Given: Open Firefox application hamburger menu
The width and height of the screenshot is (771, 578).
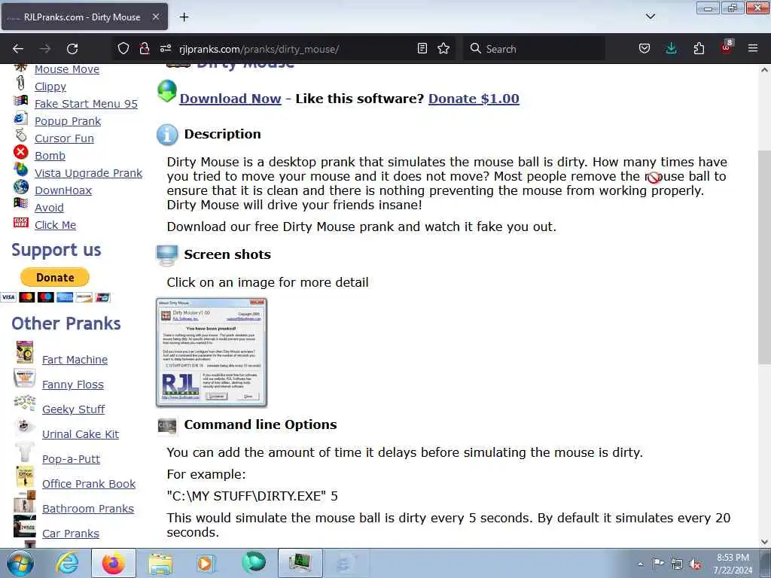Looking at the screenshot, I should [x=753, y=49].
